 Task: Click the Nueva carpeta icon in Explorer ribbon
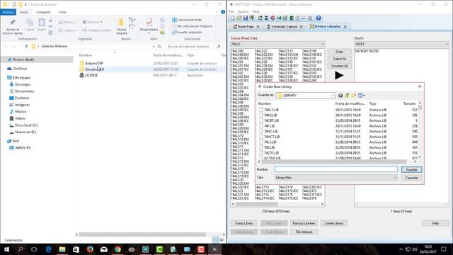(x=121, y=23)
